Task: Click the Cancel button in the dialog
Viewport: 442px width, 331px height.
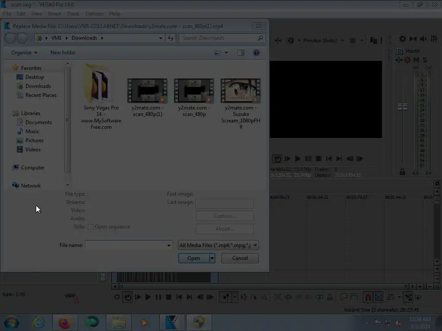Action: [x=240, y=258]
